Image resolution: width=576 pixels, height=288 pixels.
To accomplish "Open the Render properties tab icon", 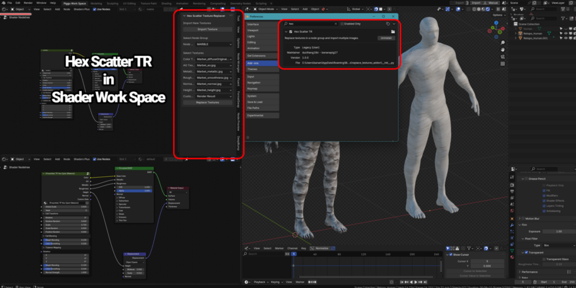I will click(x=512, y=184).
